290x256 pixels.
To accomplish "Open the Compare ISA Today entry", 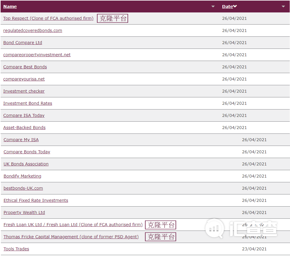I will (24, 115).
